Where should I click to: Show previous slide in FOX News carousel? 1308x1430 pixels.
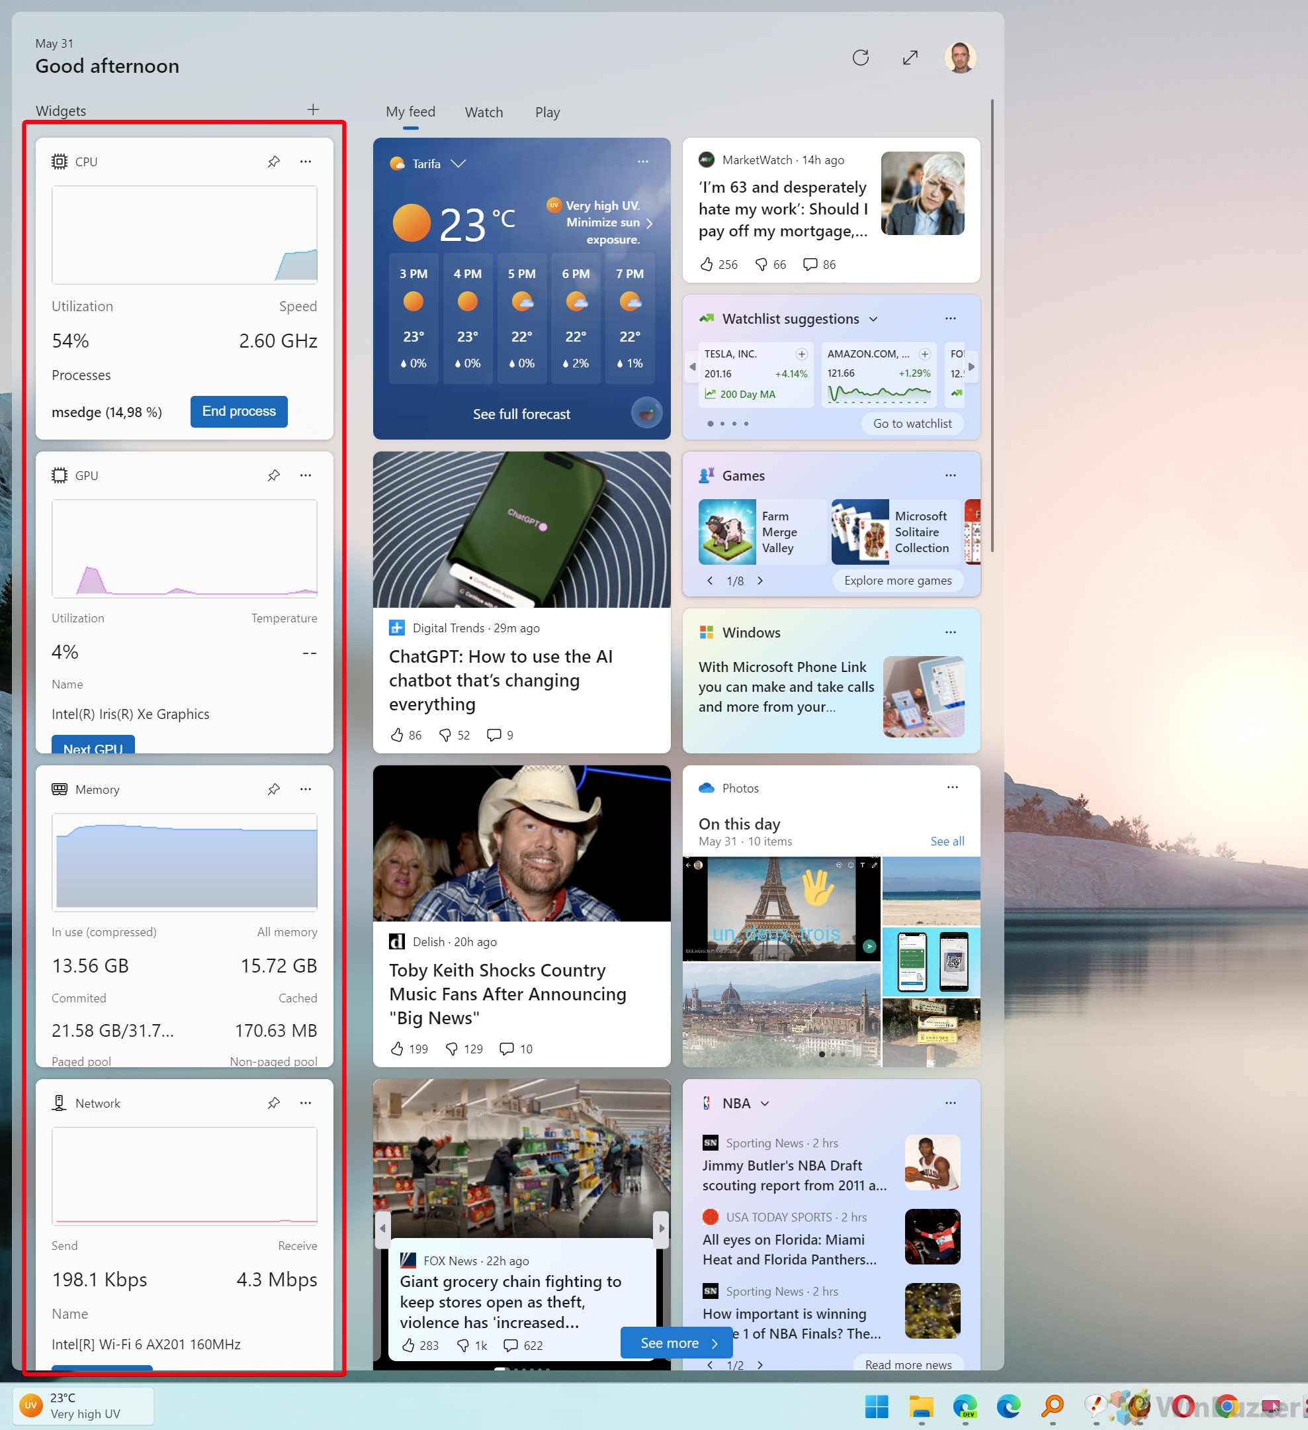tap(383, 1228)
